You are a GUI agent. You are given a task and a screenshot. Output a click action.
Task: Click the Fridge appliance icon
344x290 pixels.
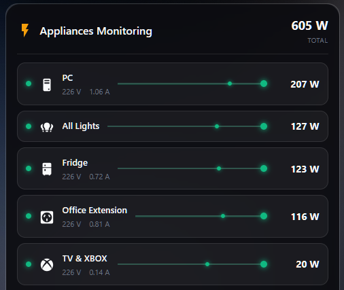pyautogui.click(x=47, y=169)
